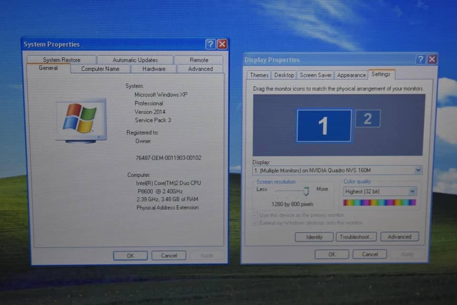Screen dimensions: 457x305
Task: Click OK in System Properties
Action: [x=130, y=255]
